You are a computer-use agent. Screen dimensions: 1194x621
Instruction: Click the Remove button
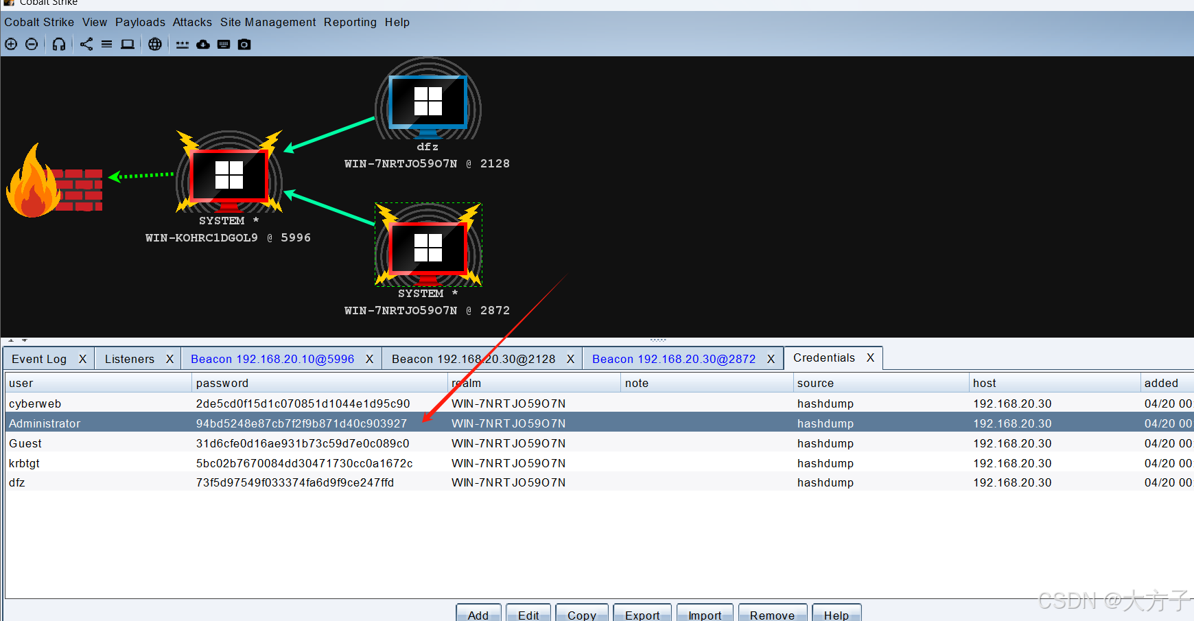(x=772, y=613)
